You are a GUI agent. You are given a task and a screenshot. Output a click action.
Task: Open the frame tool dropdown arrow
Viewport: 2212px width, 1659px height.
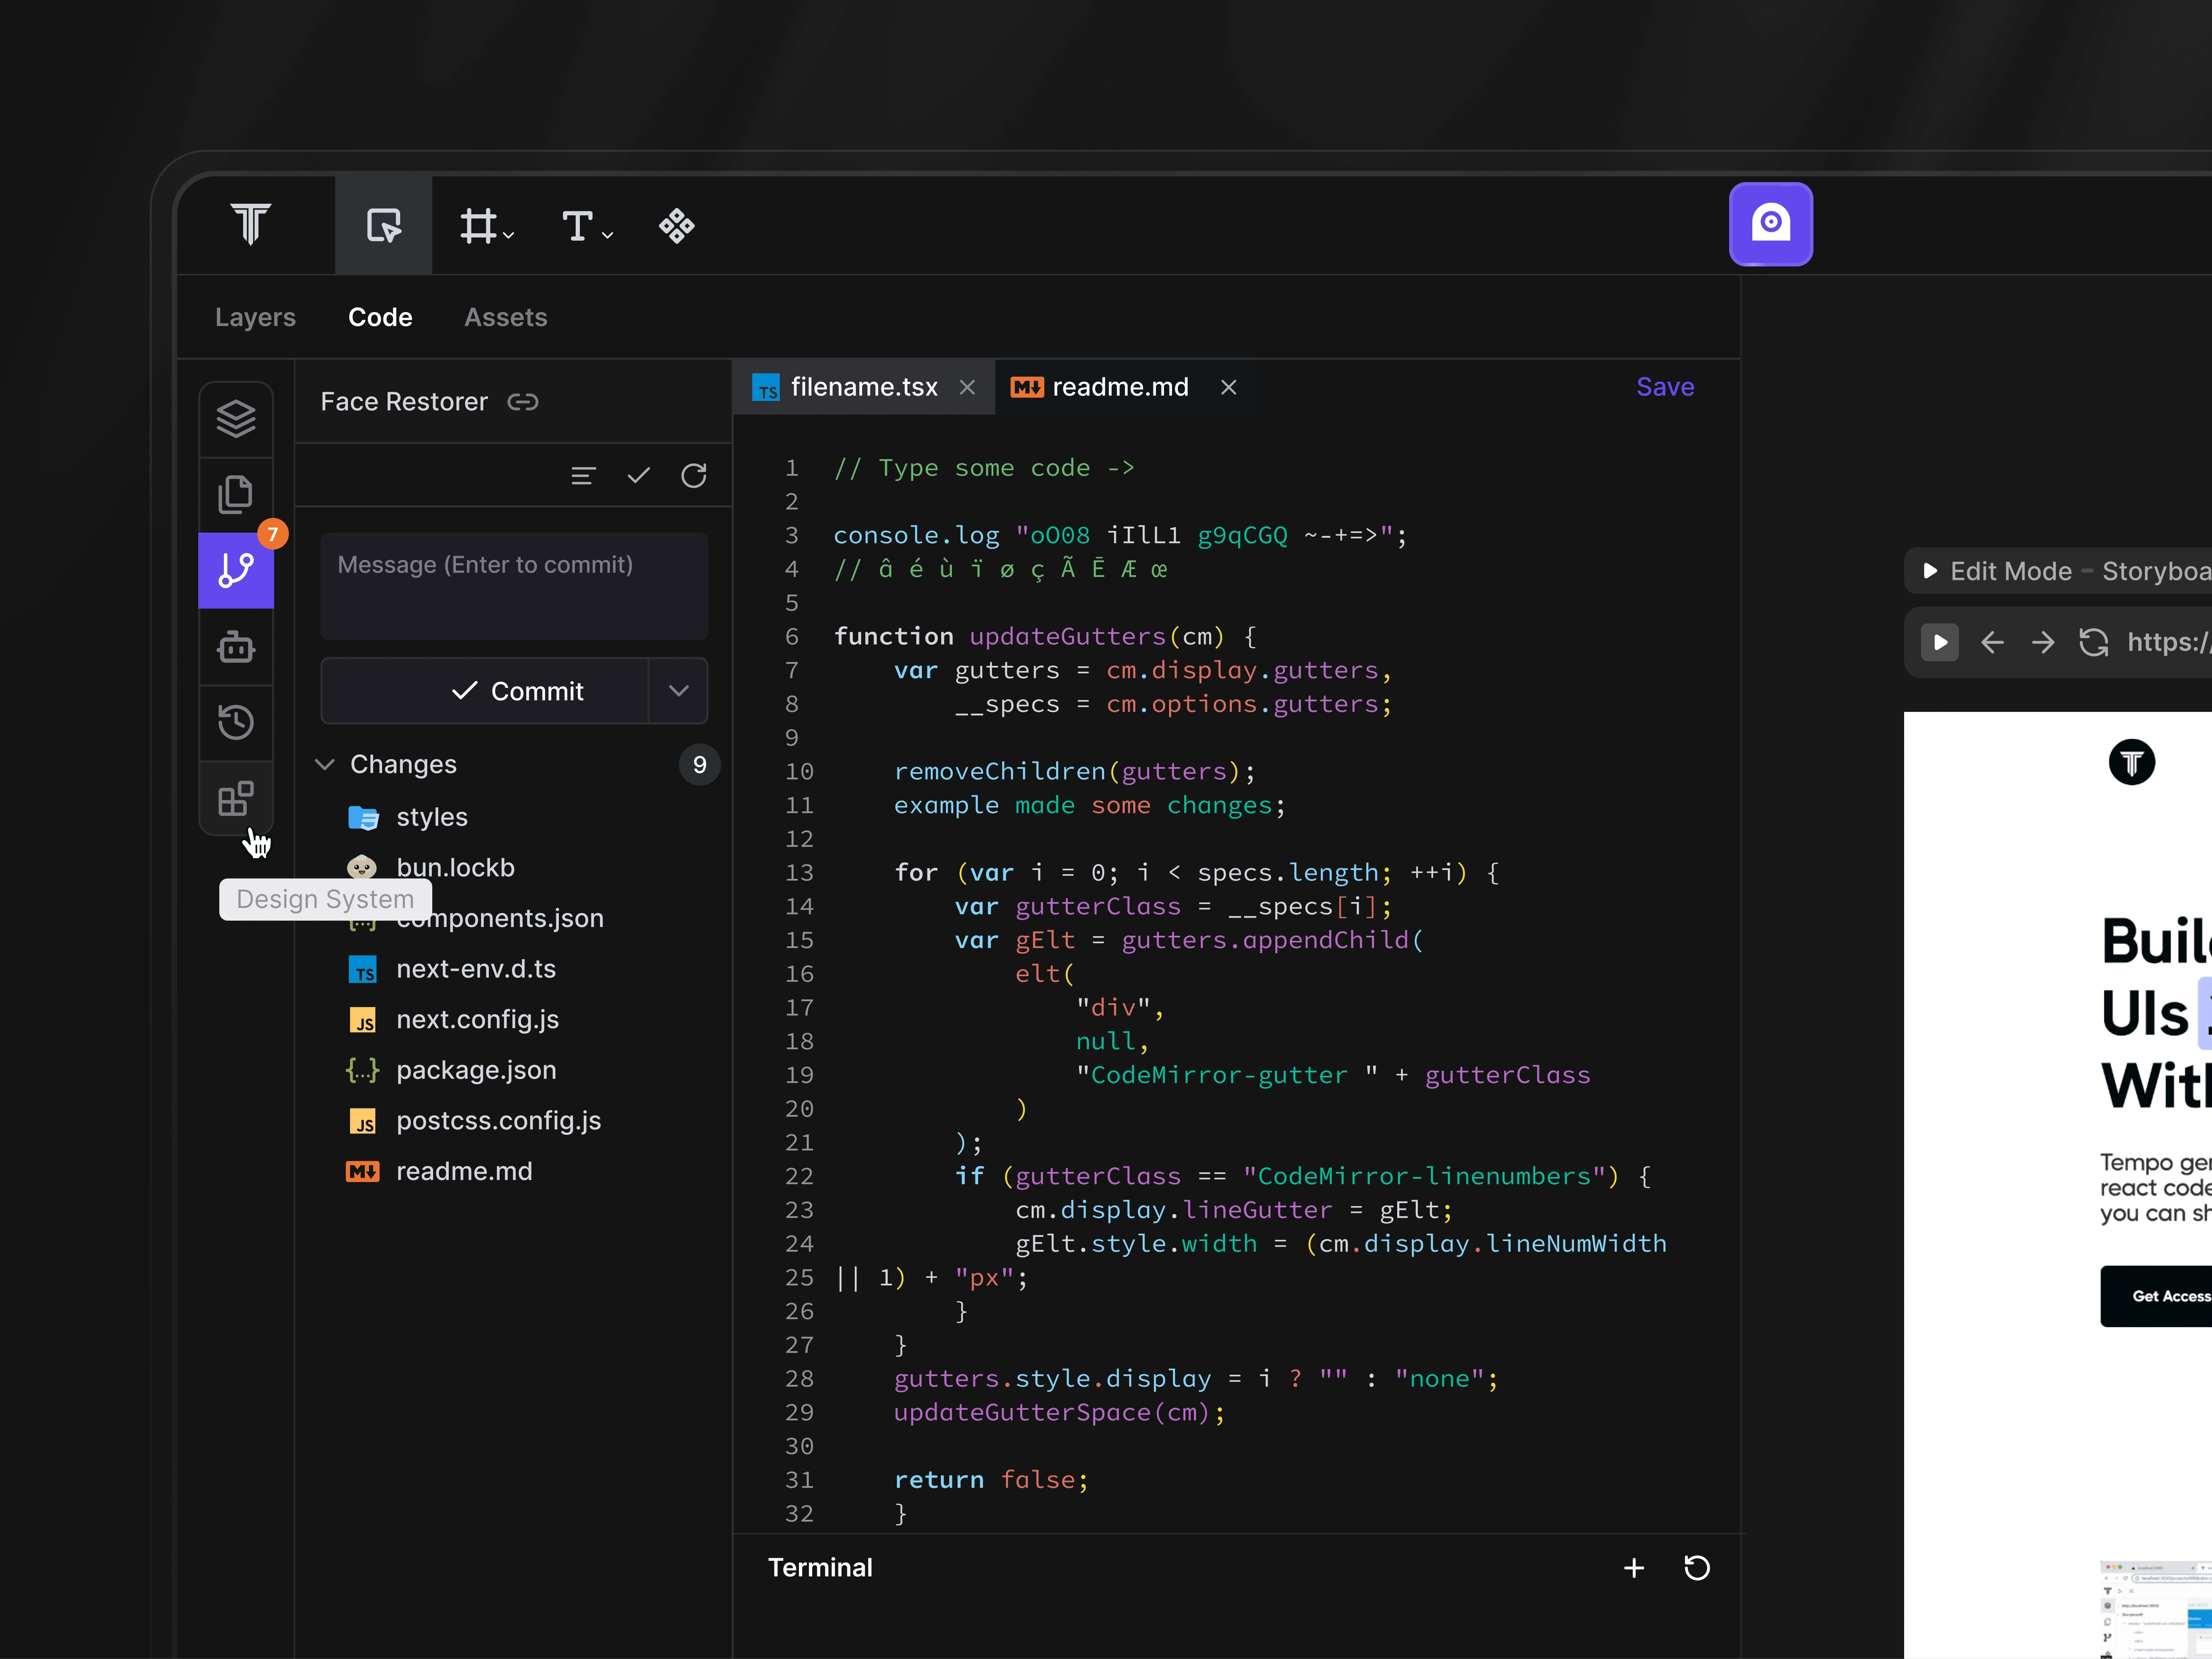click(509, 235)
